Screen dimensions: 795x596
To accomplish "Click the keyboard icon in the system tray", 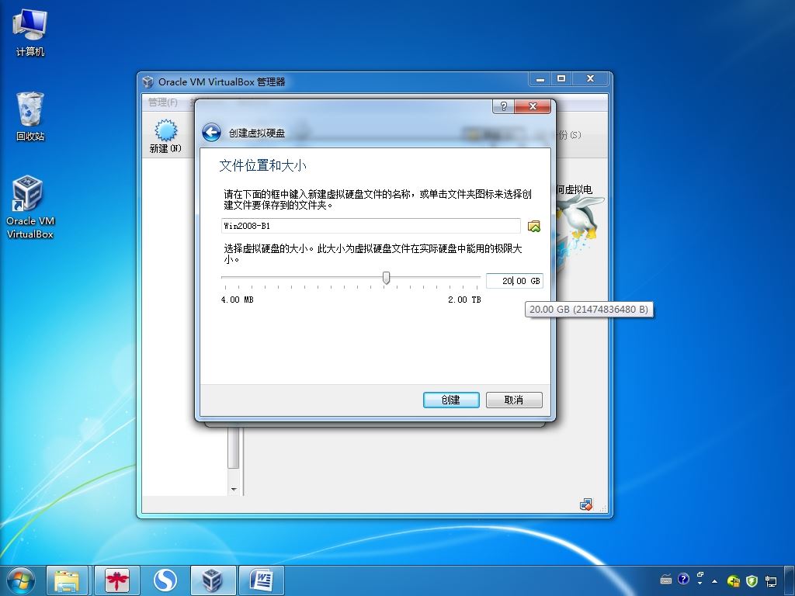I will [666, 579].
